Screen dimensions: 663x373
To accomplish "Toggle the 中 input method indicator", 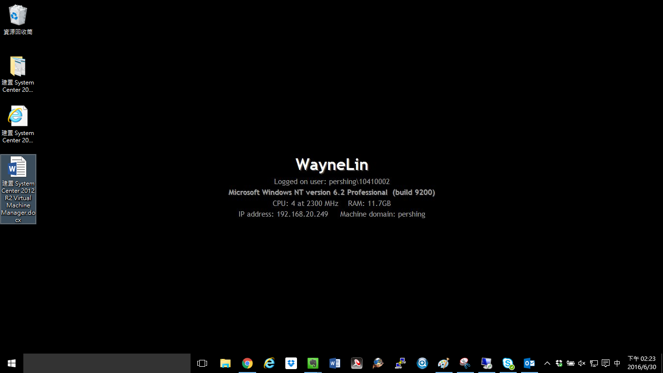I will [617, 363].
